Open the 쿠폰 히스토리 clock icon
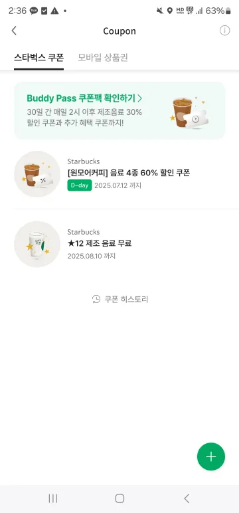 pos(96,299)
